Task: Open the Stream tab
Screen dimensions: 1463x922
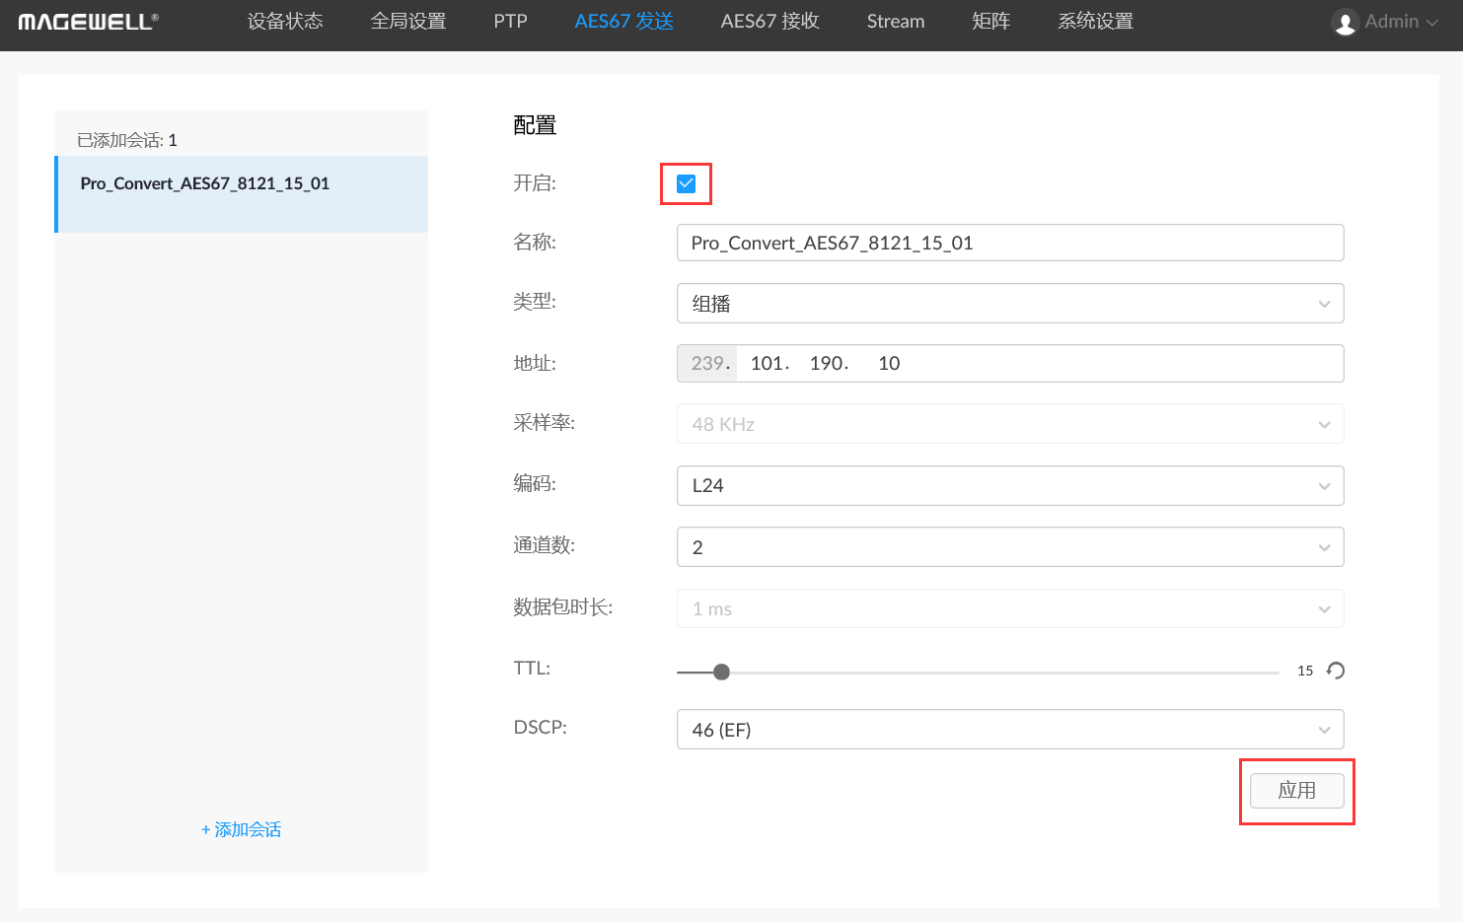Action: tap(895, 22)
